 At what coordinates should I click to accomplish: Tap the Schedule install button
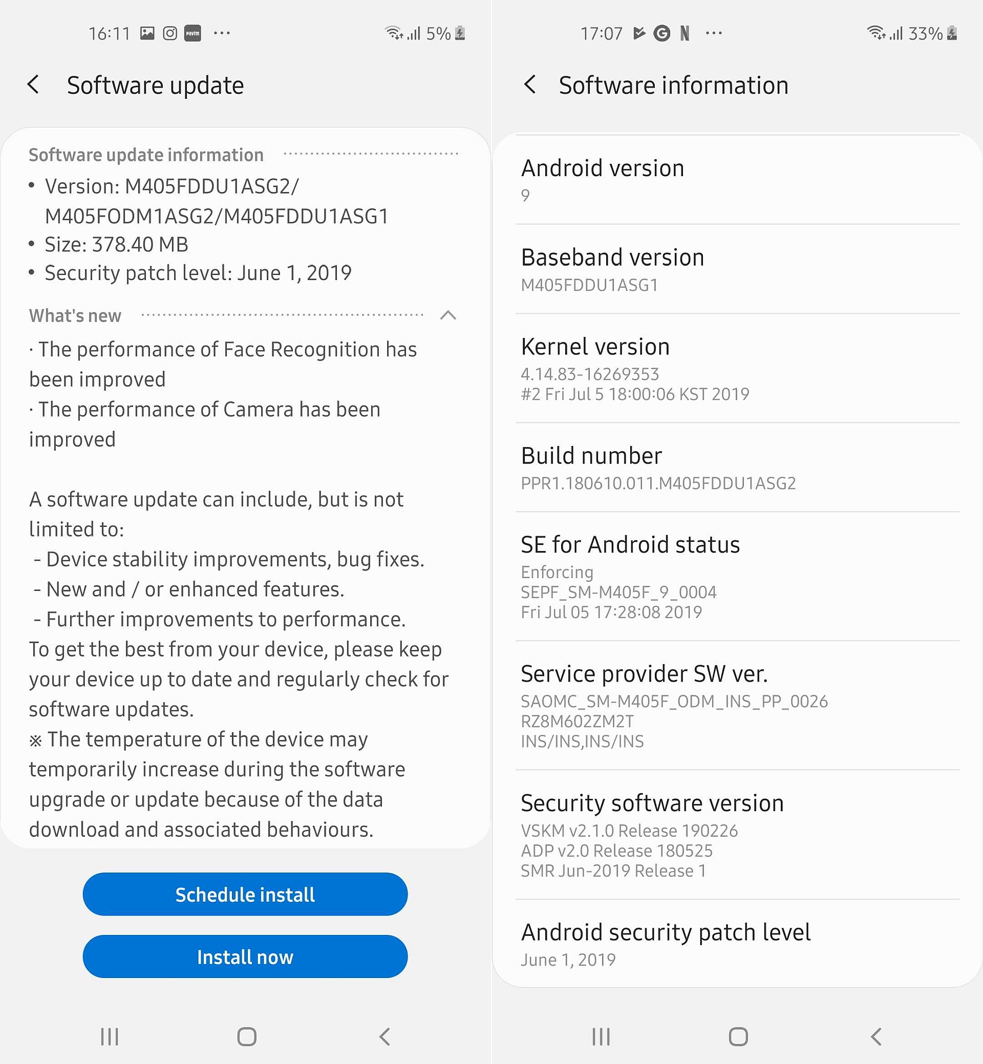click(245, 895)
